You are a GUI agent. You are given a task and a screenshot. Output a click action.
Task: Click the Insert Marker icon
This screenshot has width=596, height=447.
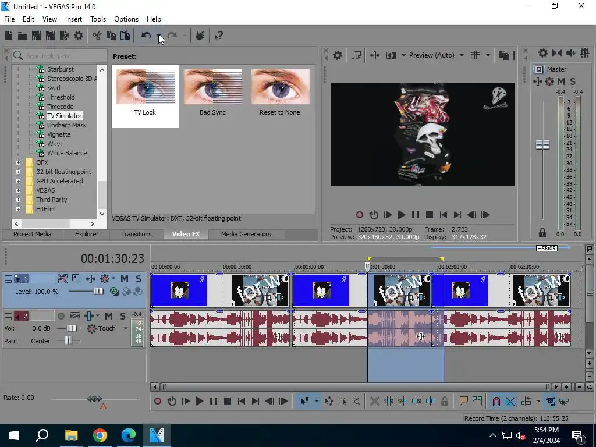click(463, 401)
